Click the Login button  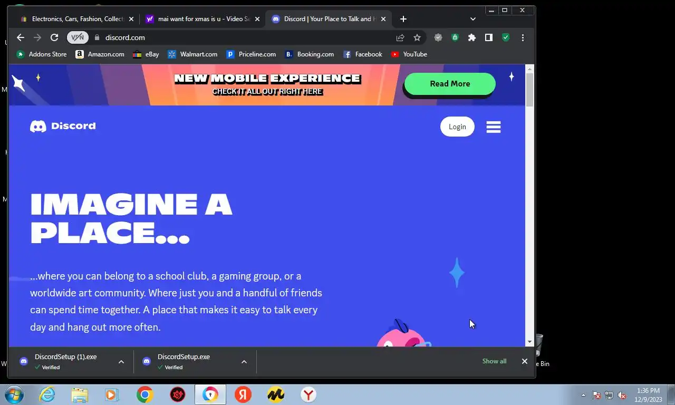tap(457, 127)
